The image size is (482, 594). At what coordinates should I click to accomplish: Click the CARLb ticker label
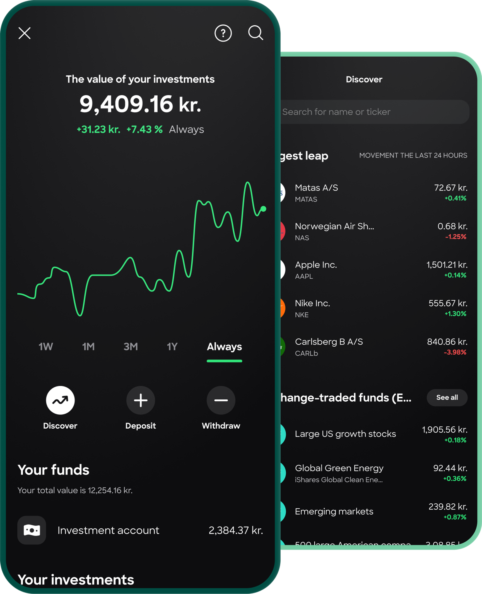(307, 353)
